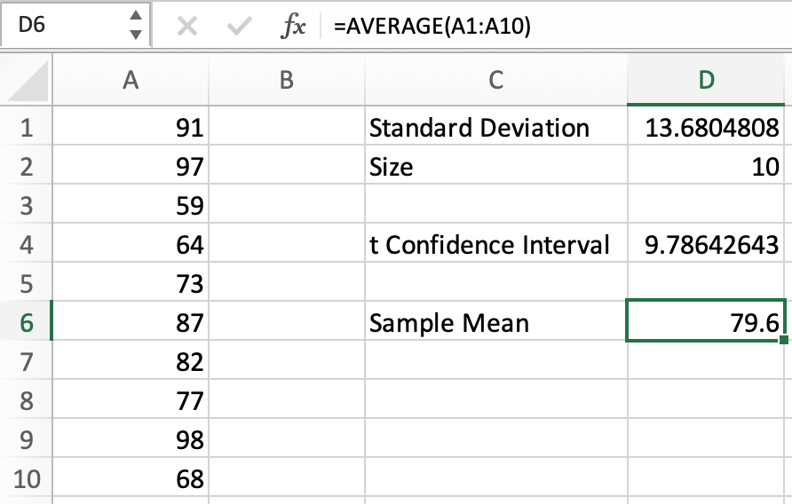
Task: Select cell A9 containing 98
Action: click(x=131, y=440)
